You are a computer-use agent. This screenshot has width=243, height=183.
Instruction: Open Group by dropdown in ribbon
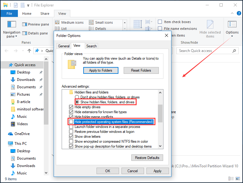tap(149, 22)
